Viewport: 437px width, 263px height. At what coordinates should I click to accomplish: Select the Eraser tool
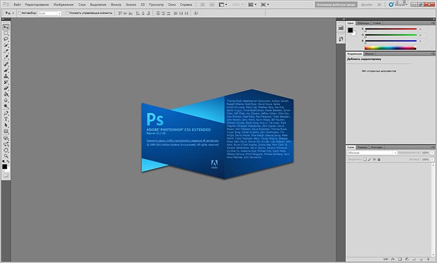(6, 88)
